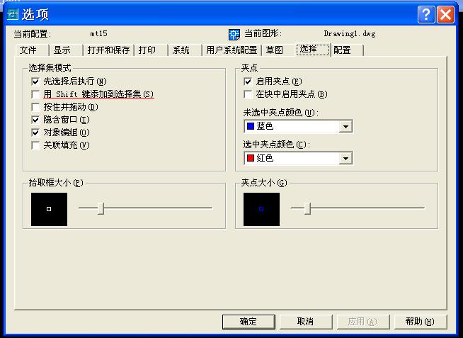Click the 'Drawing1.dwg' file name text
Screen dimensions: 463x338
point(350,34)
